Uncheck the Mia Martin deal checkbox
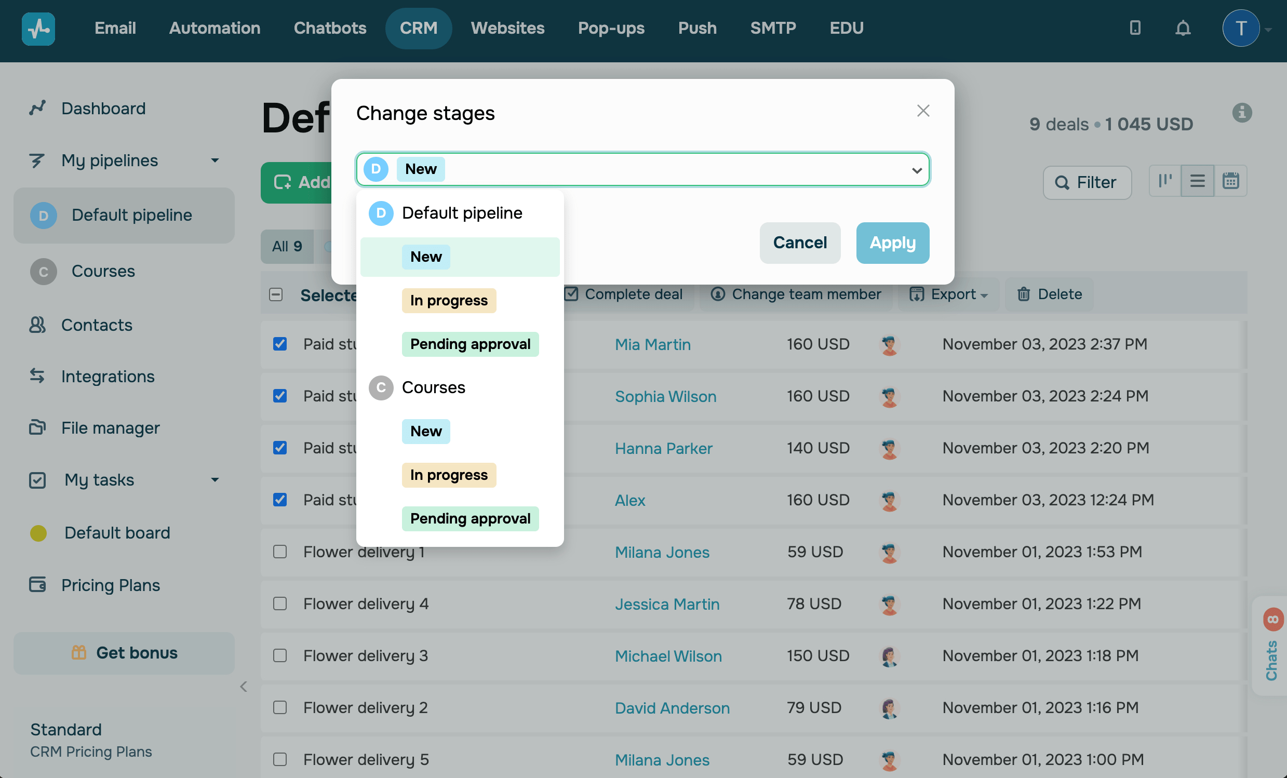This screenshot has height=778, width=1287. (280, 344)
